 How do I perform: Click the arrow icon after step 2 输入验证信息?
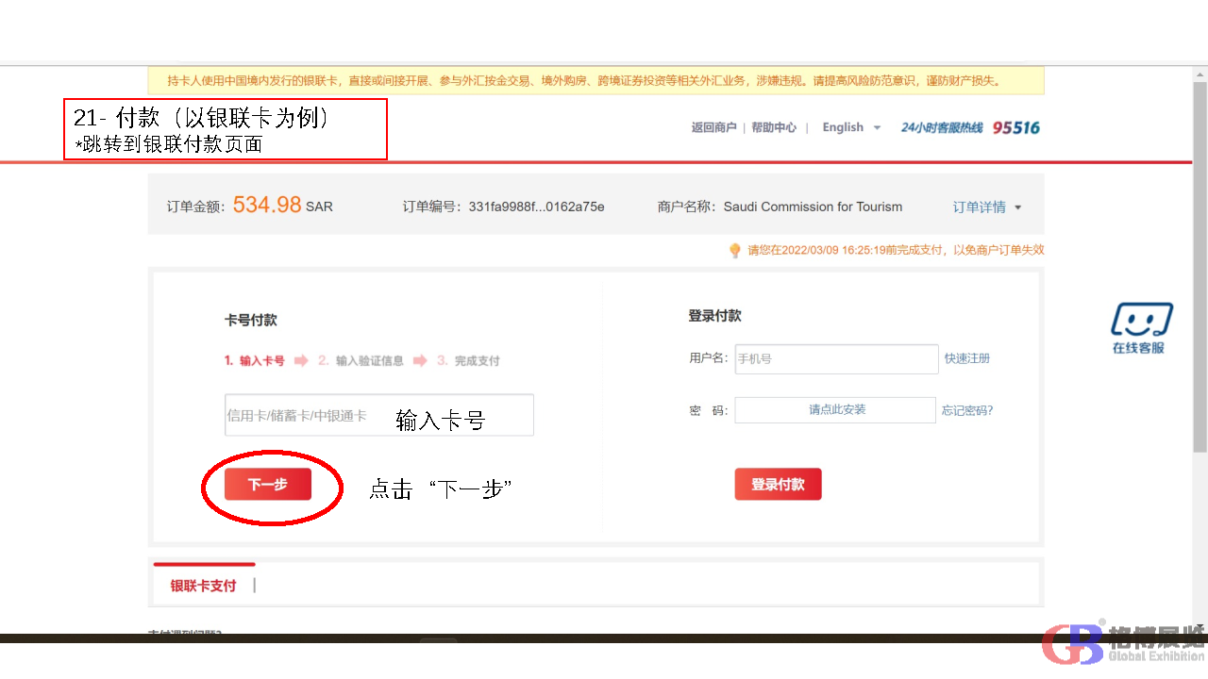419,360
